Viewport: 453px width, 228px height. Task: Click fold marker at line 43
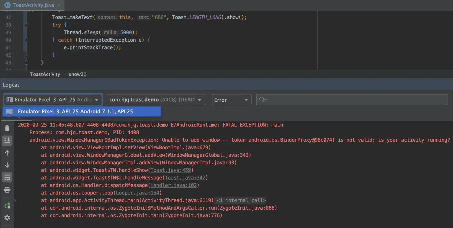pyautogui.click(x=27, y=63)
